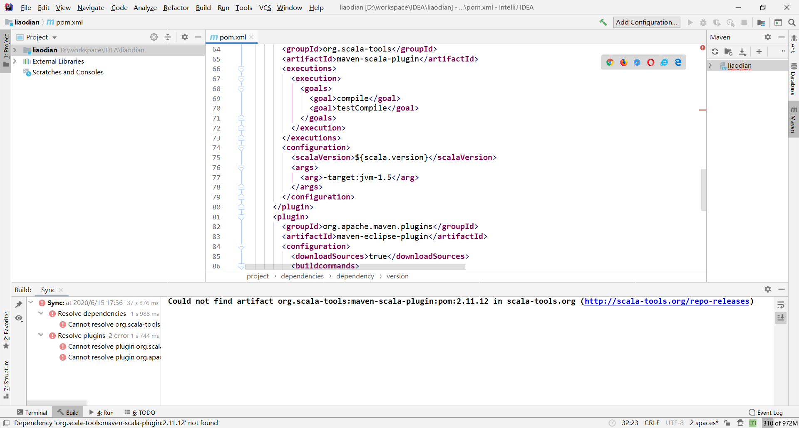Open the file in Chrome from the browser bar
This screenshot has height=428, width=799.
tap(610, 62)
